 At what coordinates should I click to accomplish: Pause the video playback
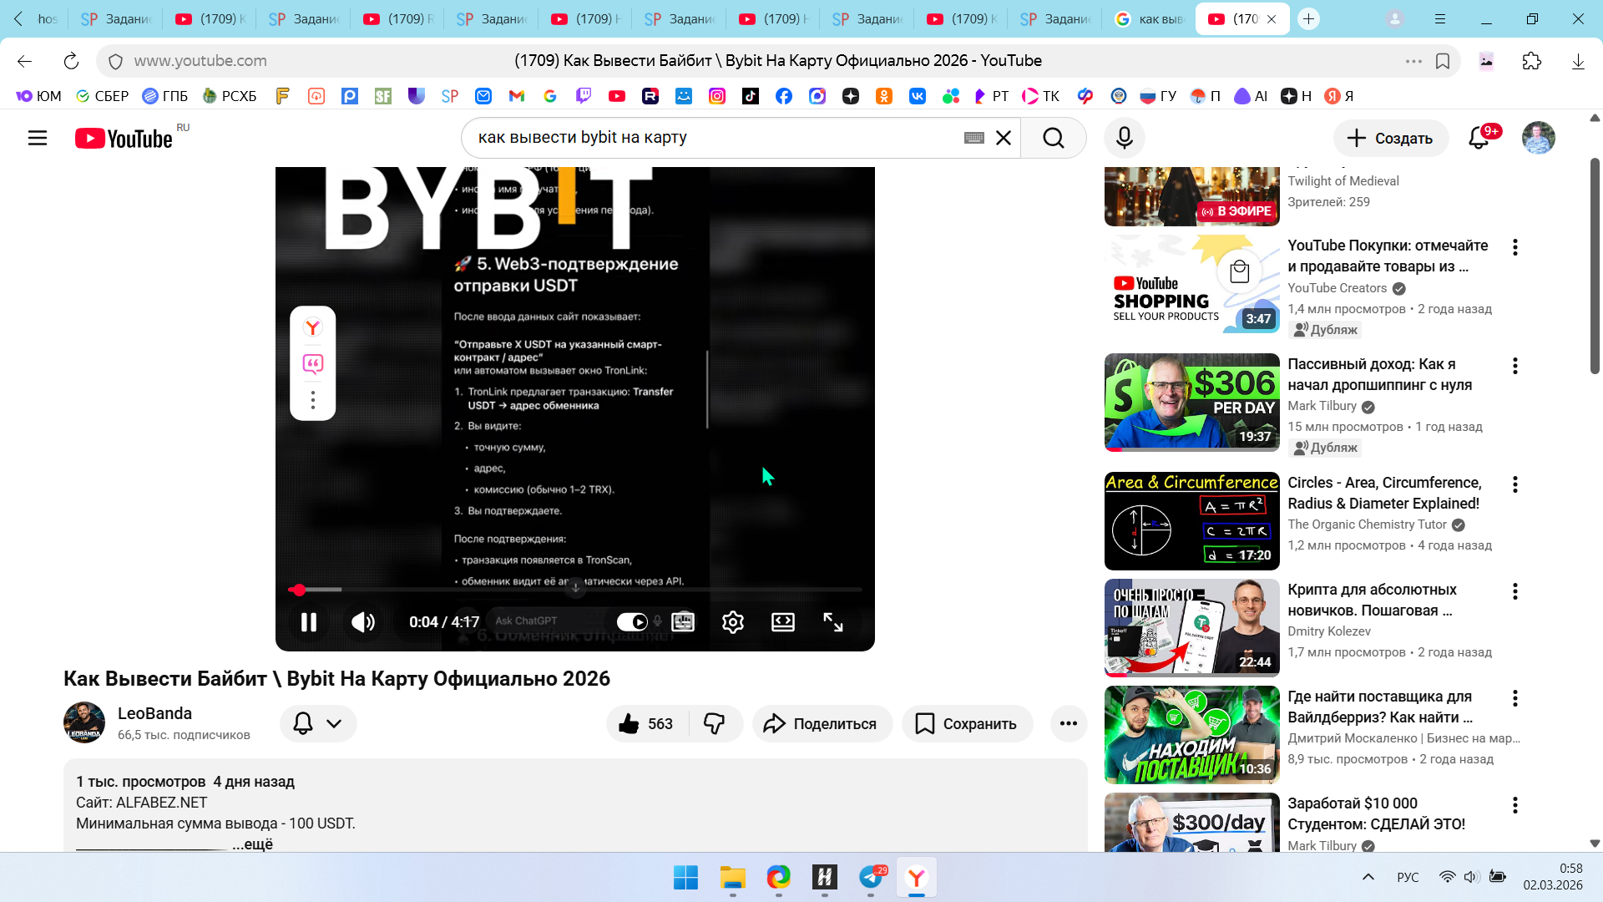point(308,622)
